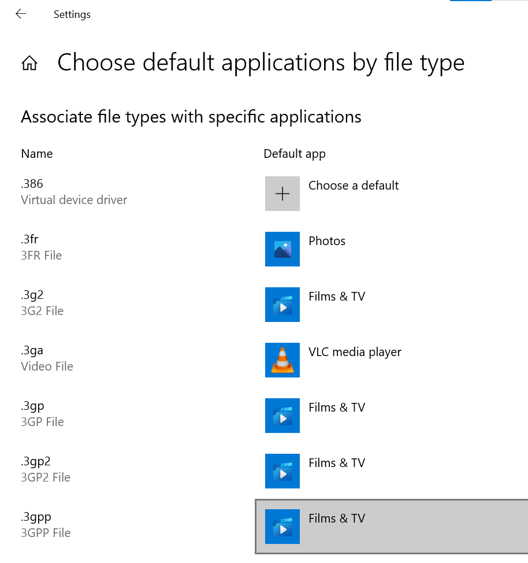This screenshot has width=528, height=563.
Task: Go to Settings home via house icon
Action: point(29,63)
